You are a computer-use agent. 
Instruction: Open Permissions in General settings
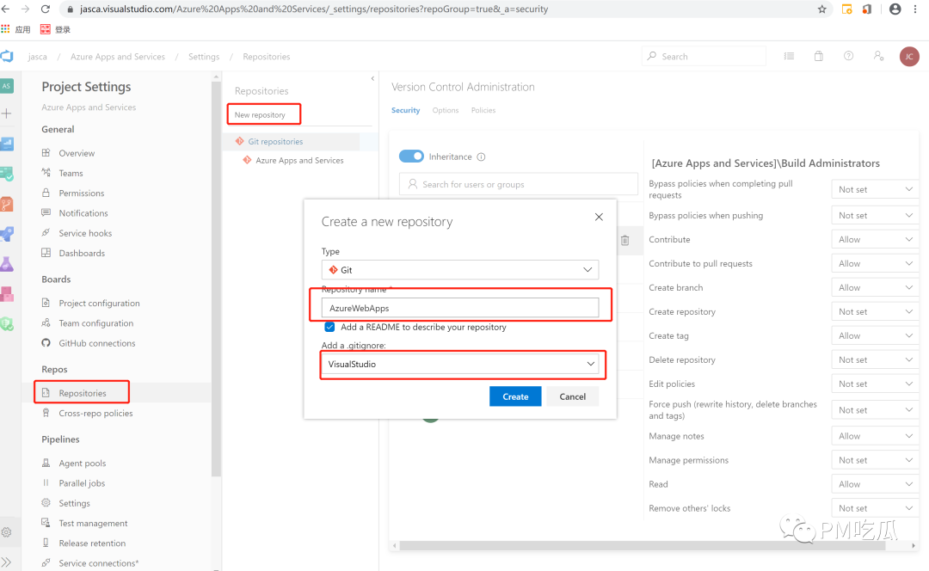81,193
